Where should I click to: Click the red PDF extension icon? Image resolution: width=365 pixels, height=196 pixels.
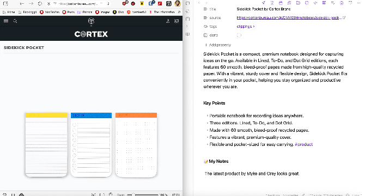[x=160, y=3]
